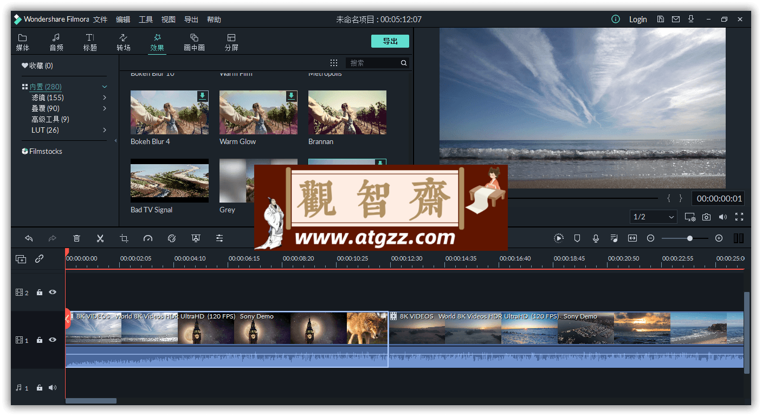Zoom in timeline with the plus icon
The image size is (762, 416).
[719, 238]
